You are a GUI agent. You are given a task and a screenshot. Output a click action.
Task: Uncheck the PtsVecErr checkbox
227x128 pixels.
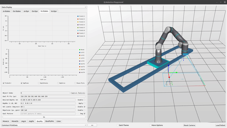tap(3, 83)
